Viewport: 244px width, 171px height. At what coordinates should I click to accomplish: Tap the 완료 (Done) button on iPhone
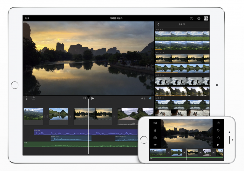[155, 123]
